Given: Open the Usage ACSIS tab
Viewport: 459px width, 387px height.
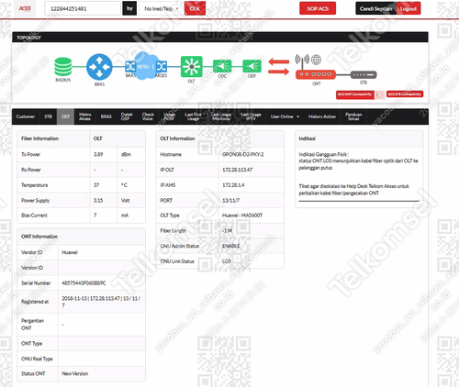Looking at the screenshot, I should click(169, 116).
